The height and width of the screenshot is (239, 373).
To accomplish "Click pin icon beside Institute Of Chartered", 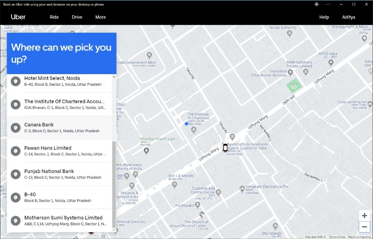I will tap(16, 104).
